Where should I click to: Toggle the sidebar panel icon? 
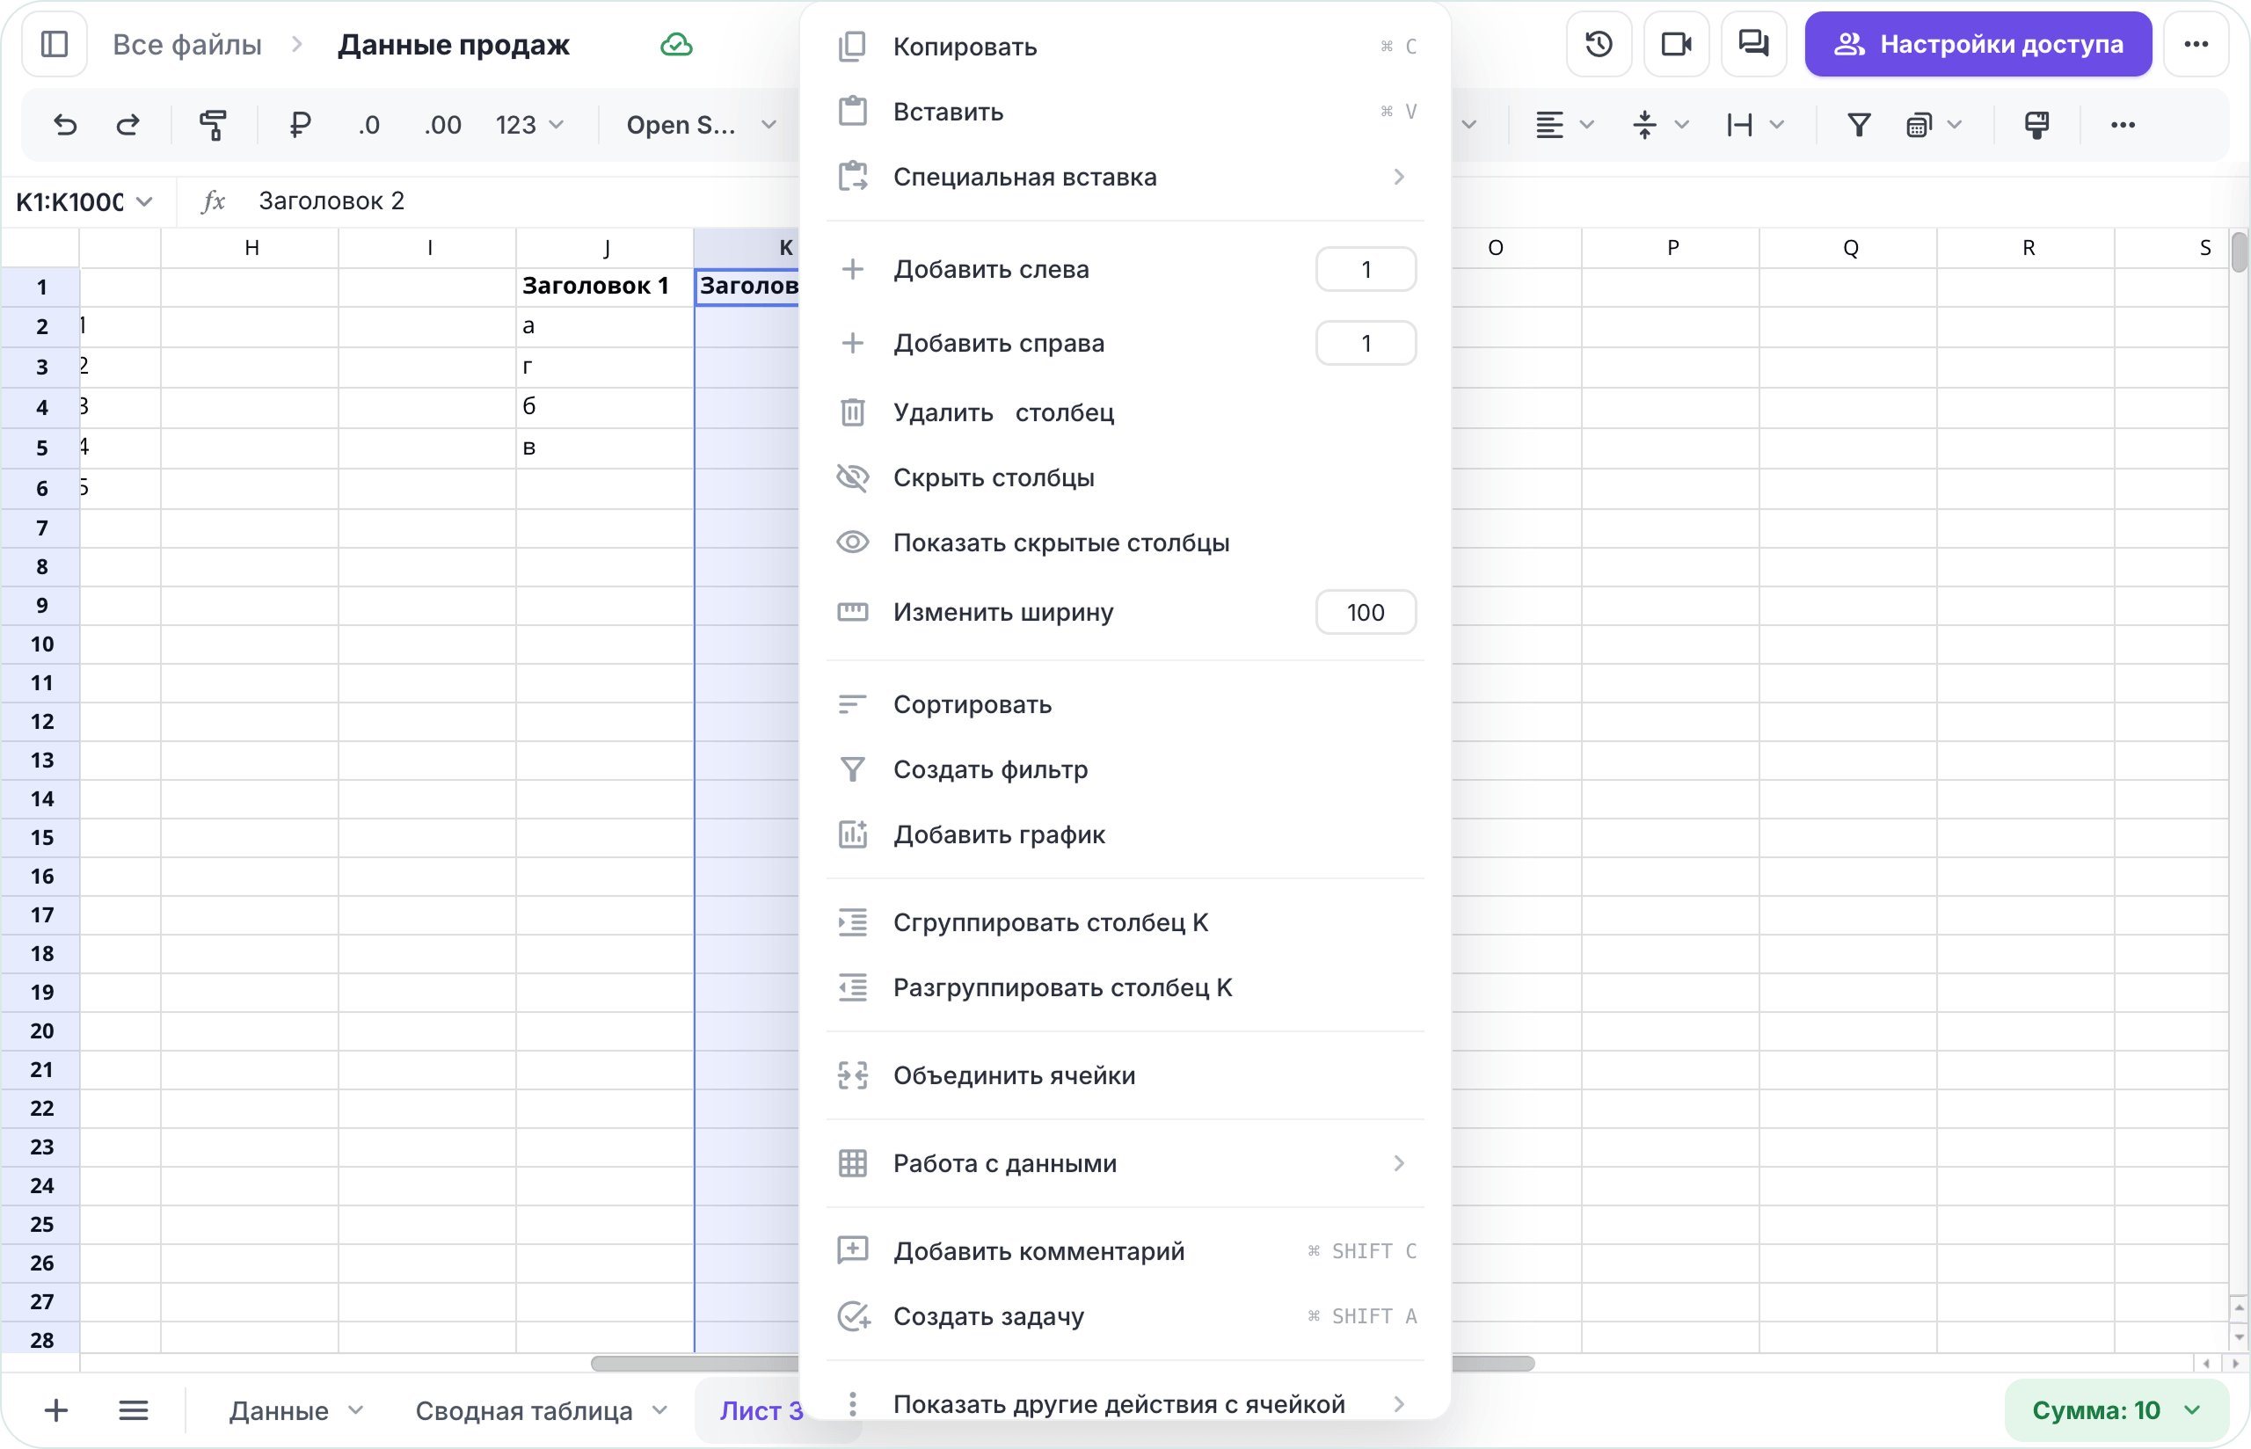click(x=55, y=44)
